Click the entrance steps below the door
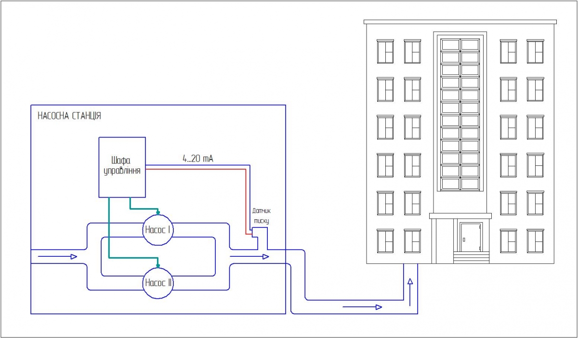This screenshot has height=338, width=578. (x=471, y=258)
